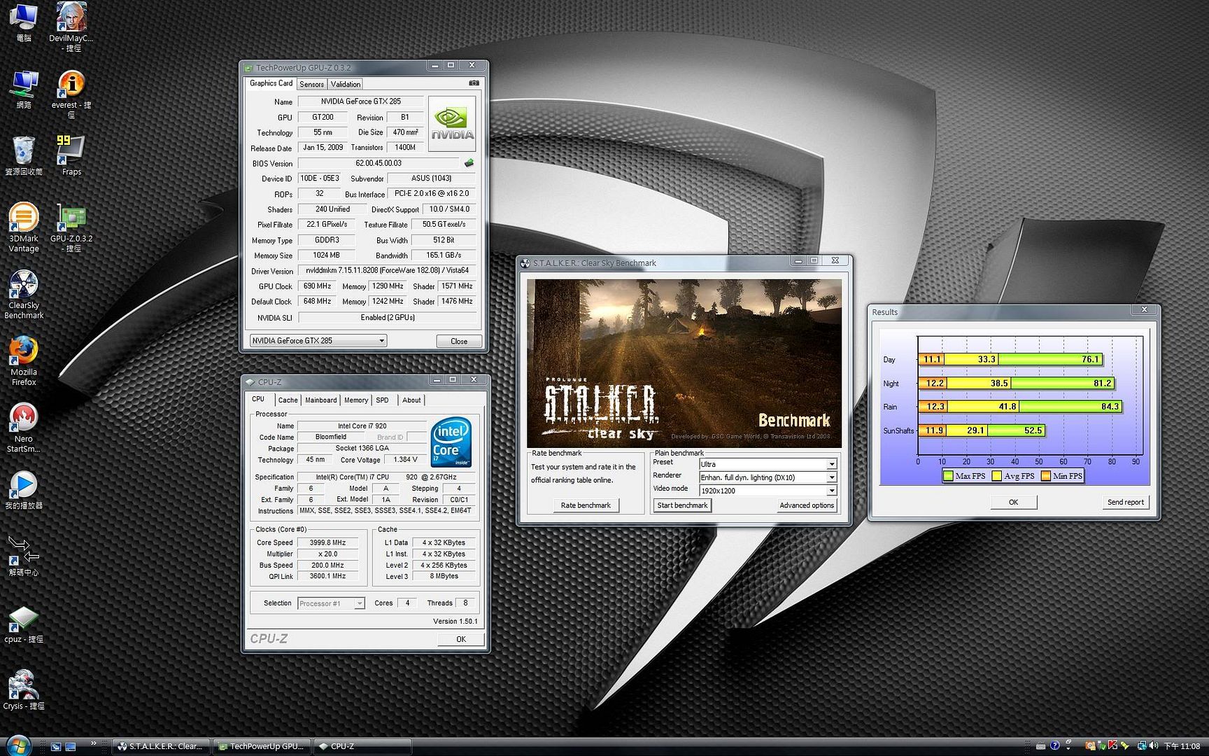
Task: Click the network tray icon
Action: (x=1142, y=746)
